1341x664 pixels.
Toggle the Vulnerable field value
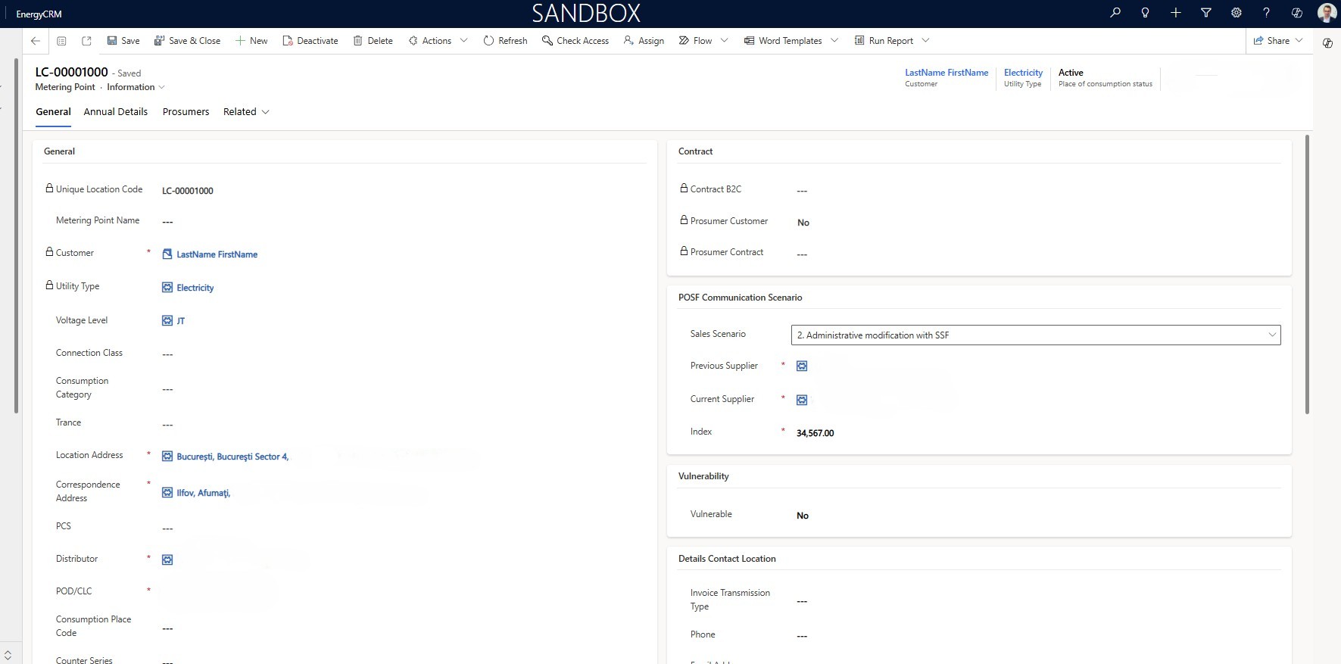[x=803, y=516]
